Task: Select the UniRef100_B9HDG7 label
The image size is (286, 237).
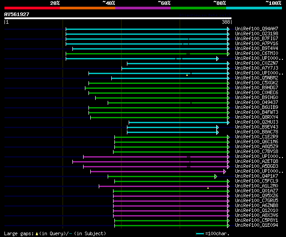Action: (257, 88)
